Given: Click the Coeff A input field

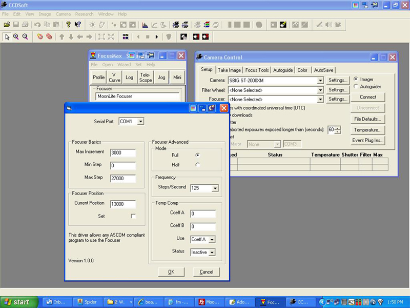Looking at the screenshot, I should click(203, 214).
